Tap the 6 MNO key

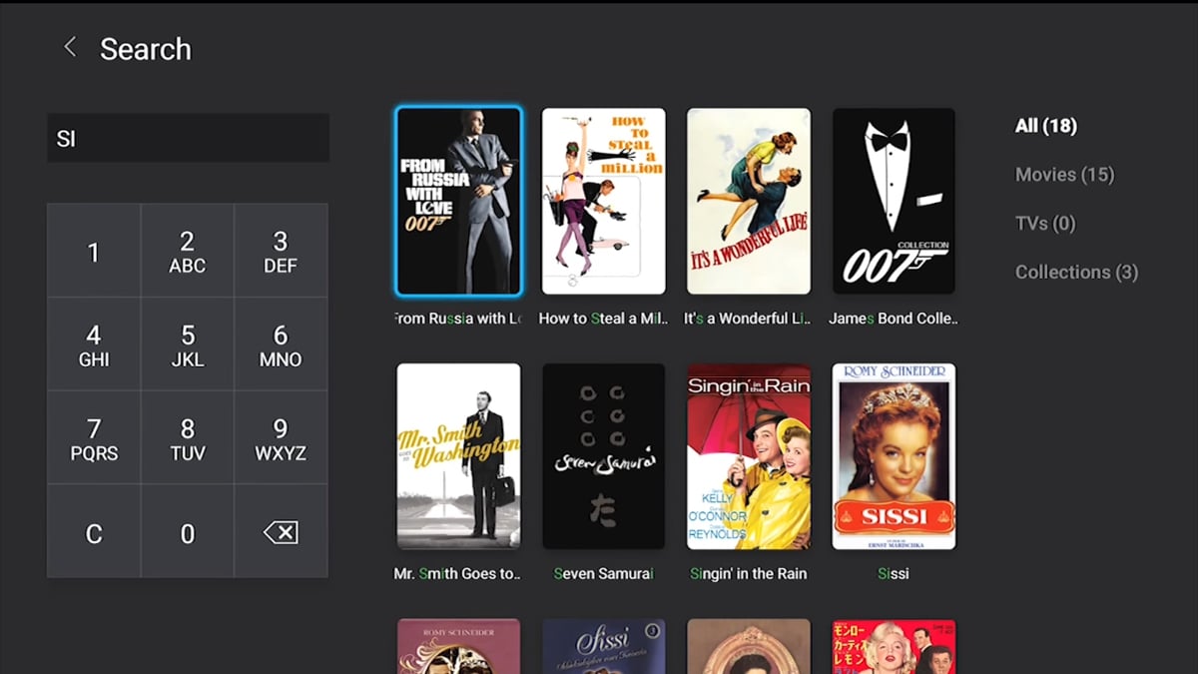coord(281,344)
